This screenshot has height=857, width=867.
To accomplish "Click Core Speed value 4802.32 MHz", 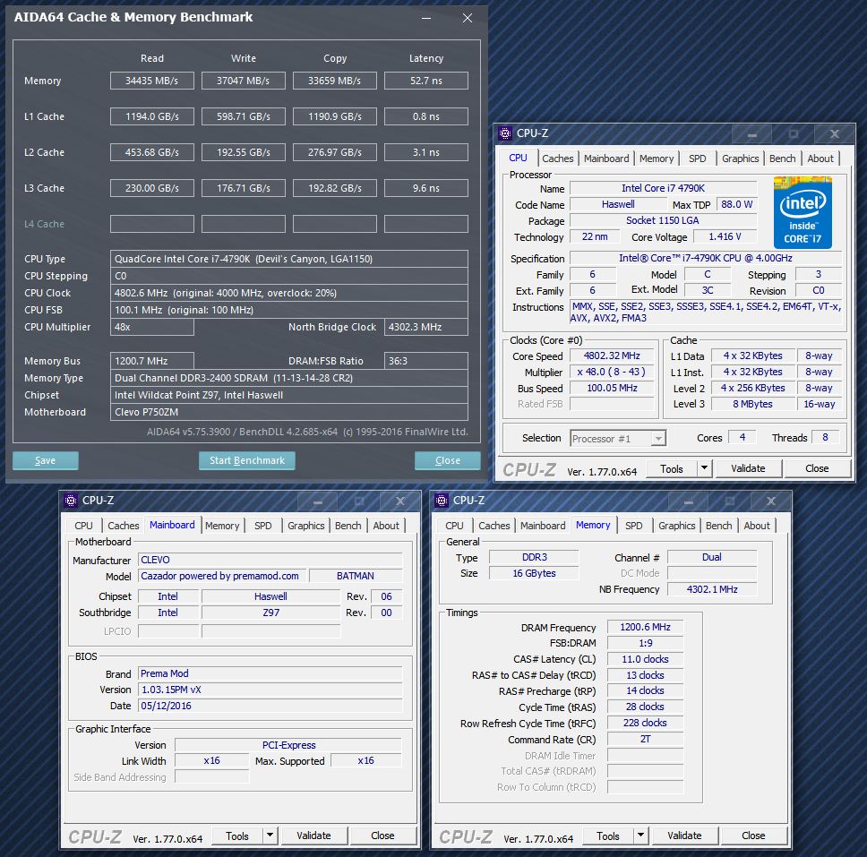I will tap(612, 356).
